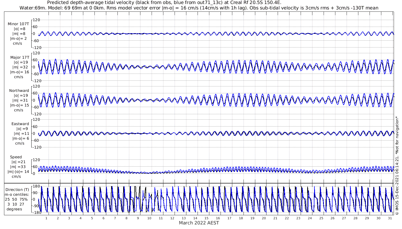Click day tick '15' on date axis
This screenshot has width=402, height=229.
pyautogui.click(x=206, y=218)
